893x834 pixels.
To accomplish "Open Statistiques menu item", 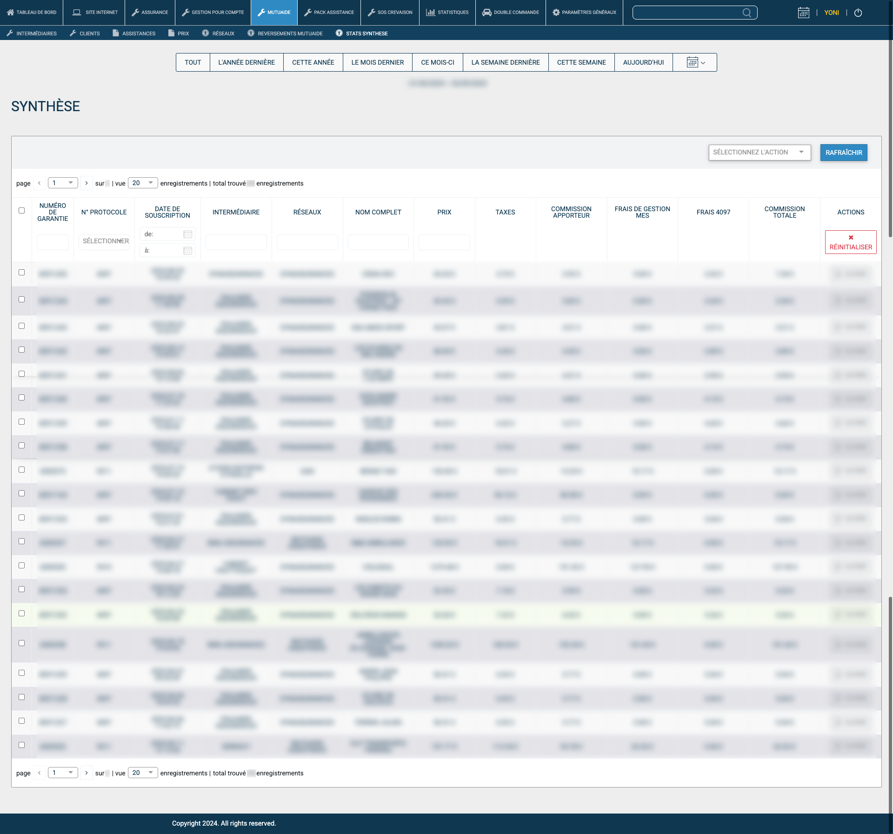I will pos(447,12).
